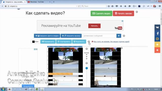Click green C app icon in taskbar
162x91 pixels.
pyautogui.click(x=37, y=89)
